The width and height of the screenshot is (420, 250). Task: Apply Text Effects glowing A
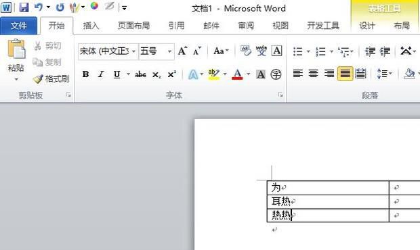tap(193, 74)
